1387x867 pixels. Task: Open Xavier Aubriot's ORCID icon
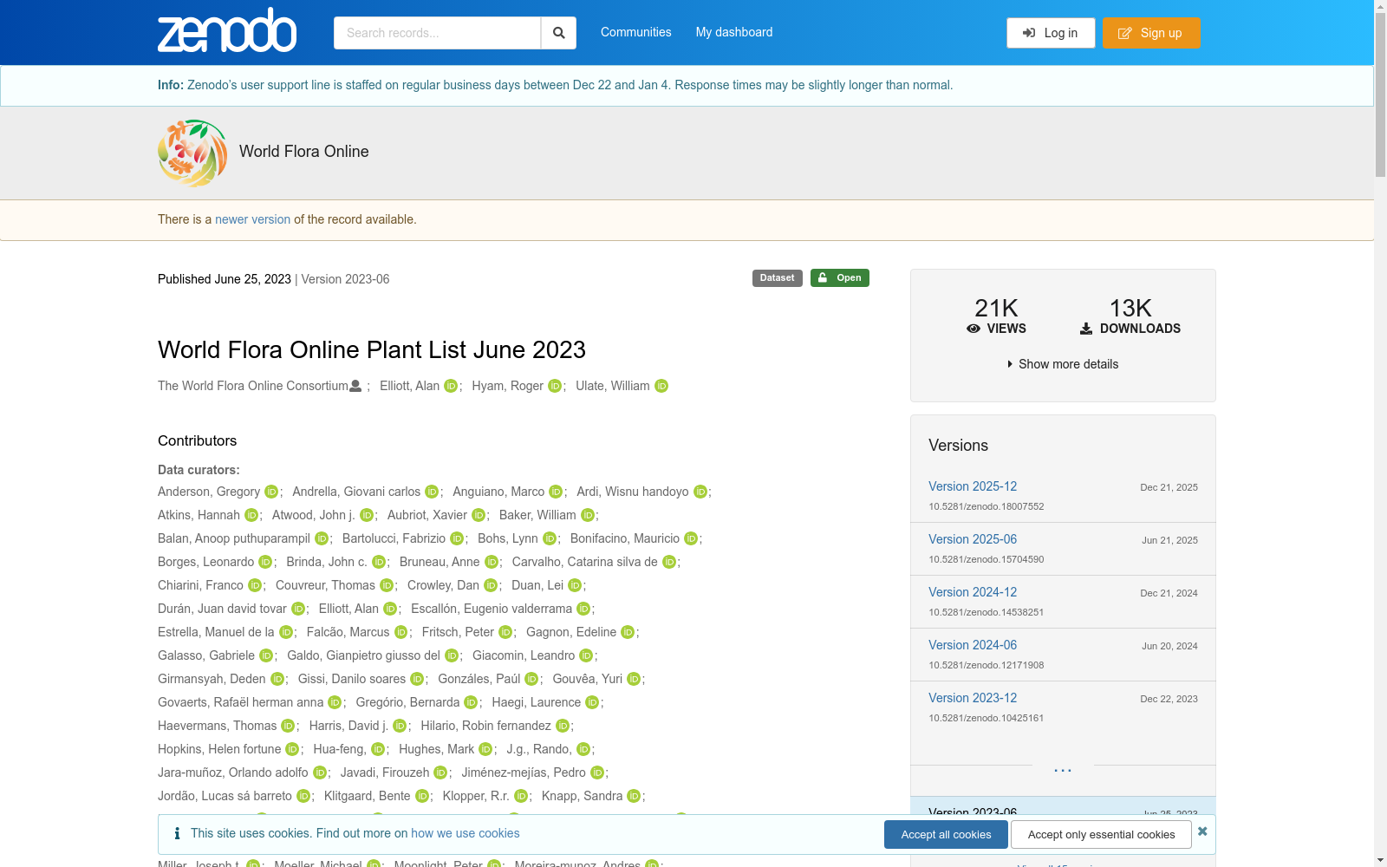(479, 515)
